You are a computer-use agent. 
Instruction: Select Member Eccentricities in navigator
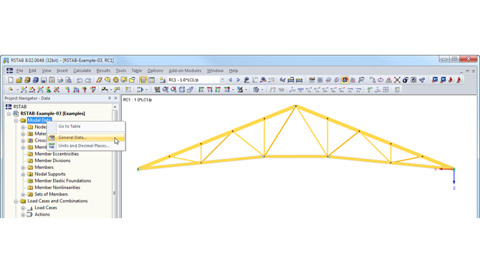(x=57, y=154)
